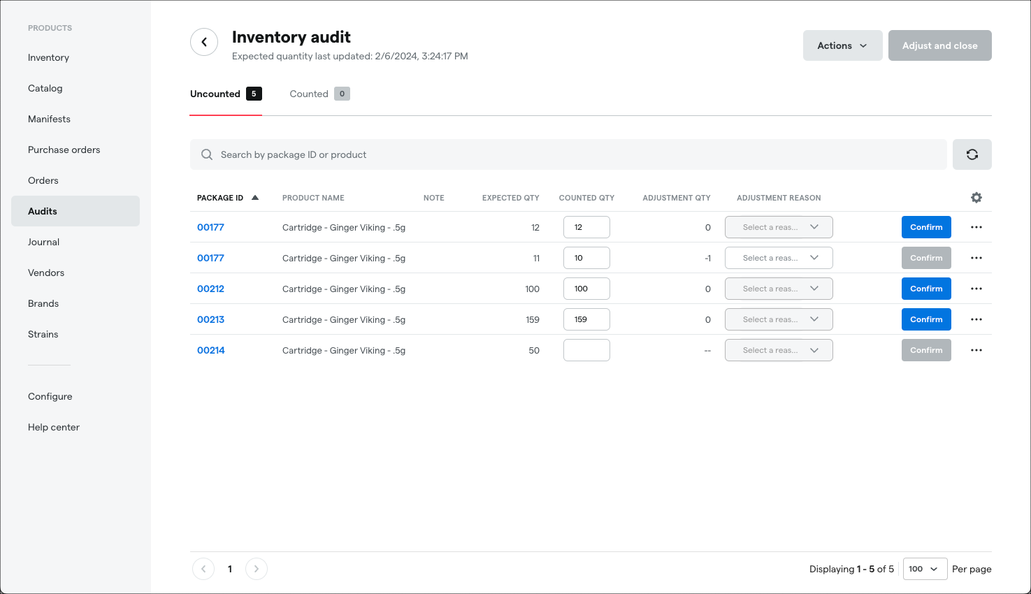Switch to the Uncounted tab

(x=226, y=94)
